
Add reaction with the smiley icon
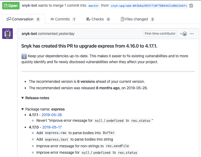tap(183, 34)
